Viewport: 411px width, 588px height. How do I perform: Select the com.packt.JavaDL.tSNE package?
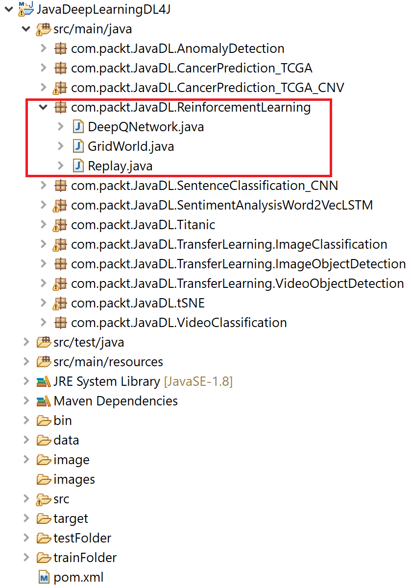(x=137, y=303)
